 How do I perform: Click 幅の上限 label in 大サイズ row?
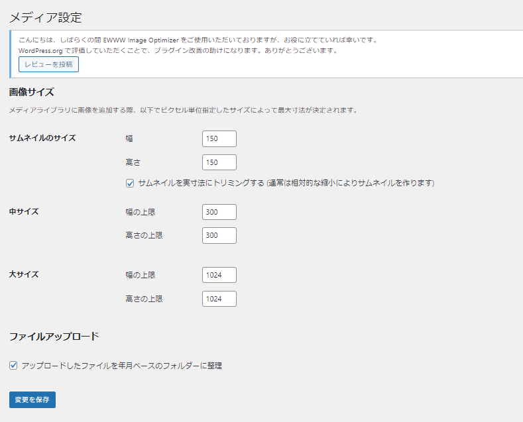[141, 275]
